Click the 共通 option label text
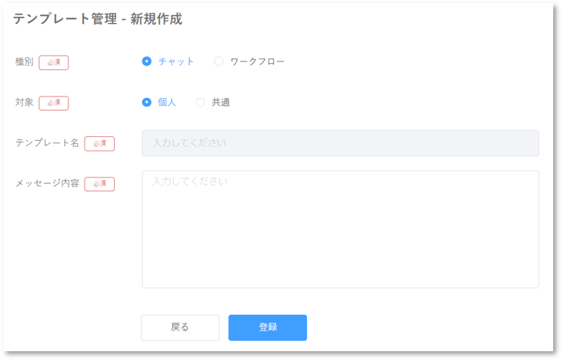Screen dimensions: 562x360 pos(221,102)
